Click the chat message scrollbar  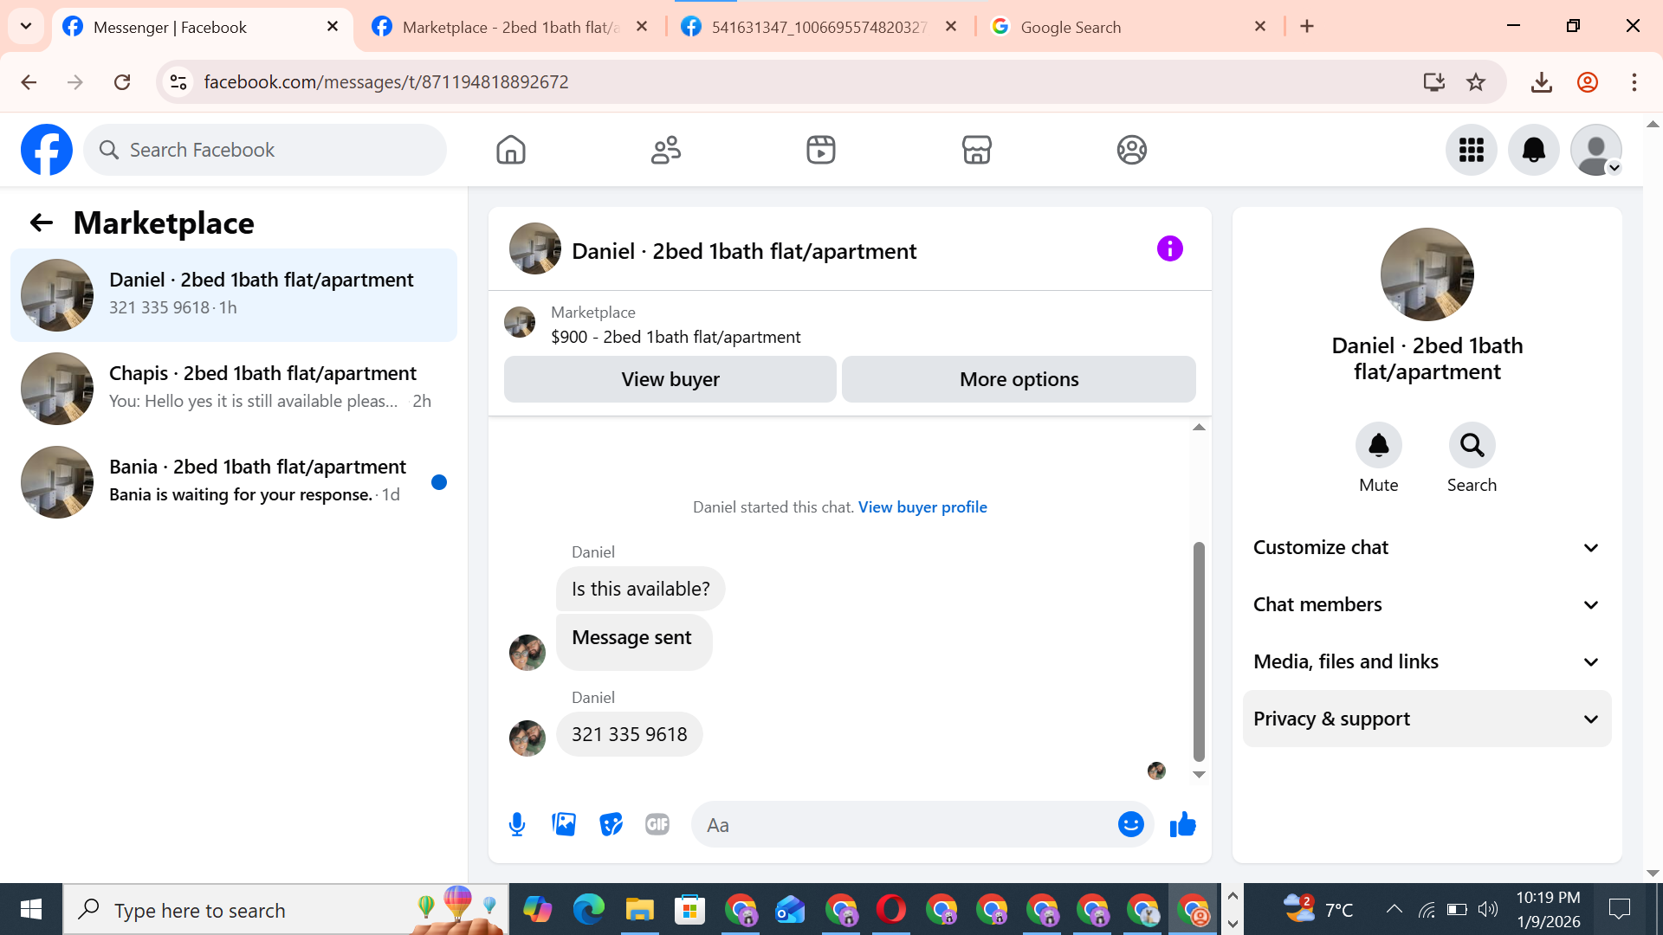click(1199, 649)
